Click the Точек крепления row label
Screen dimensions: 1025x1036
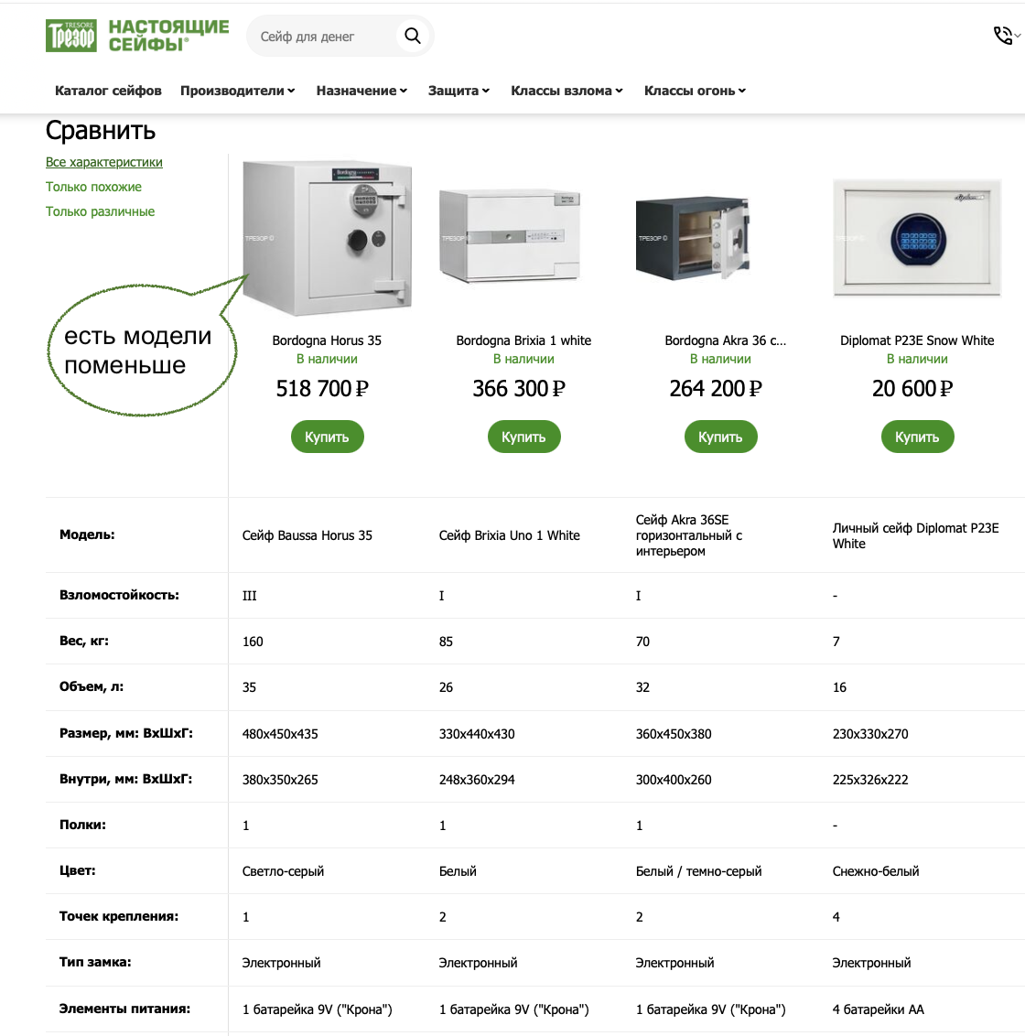tap(119, 916)
